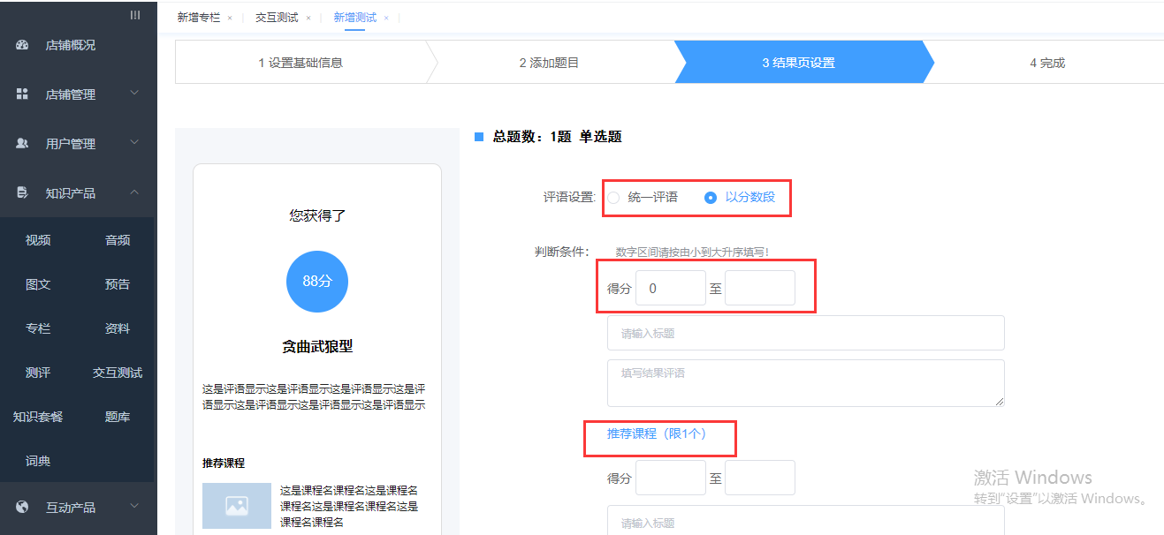Select the 以分数段 radio option
Screen dimensions: 1164x535
711,198
